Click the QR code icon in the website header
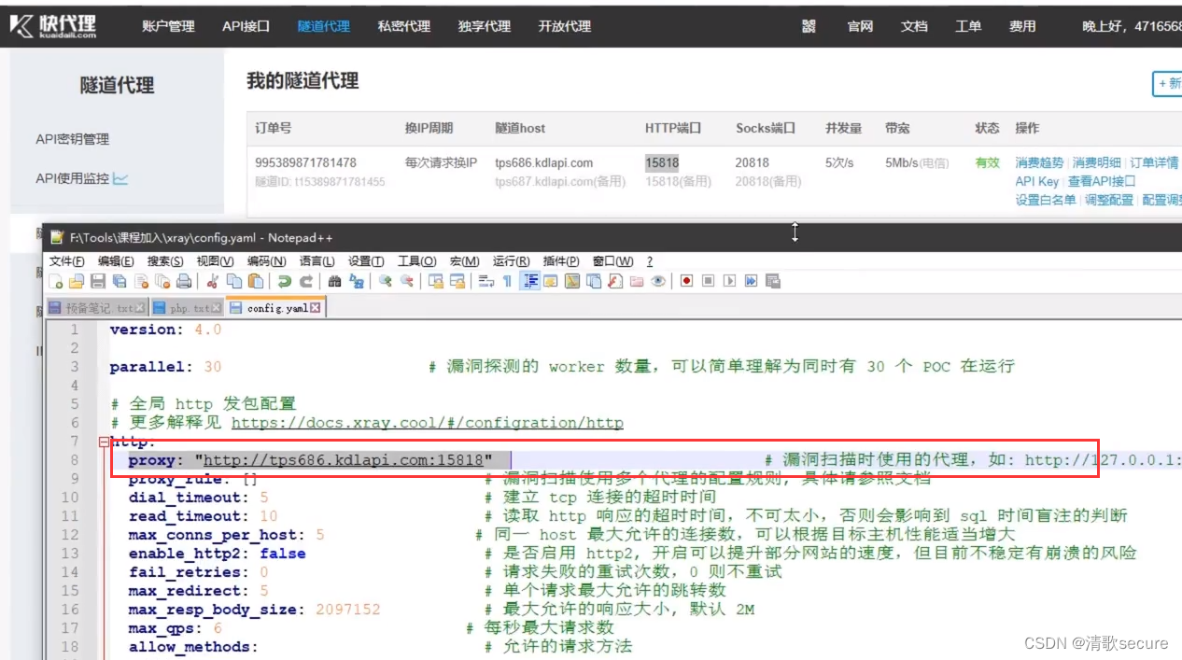Viewport: 1182px width, 660px height. 809,26
